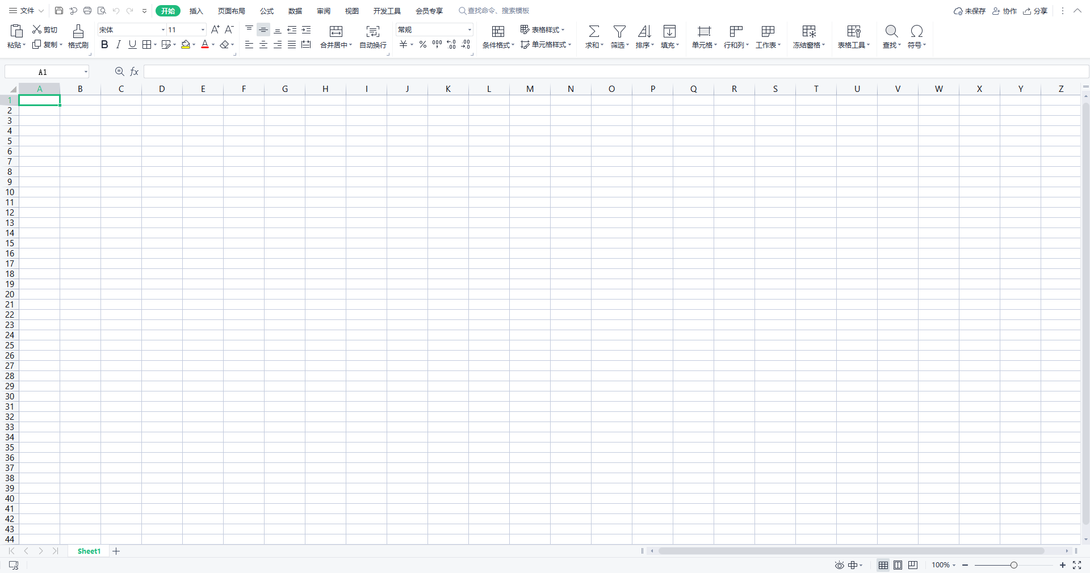Click the Find magnifier icon
This screenshot has height=573, width=1090.
pos(891,31)
